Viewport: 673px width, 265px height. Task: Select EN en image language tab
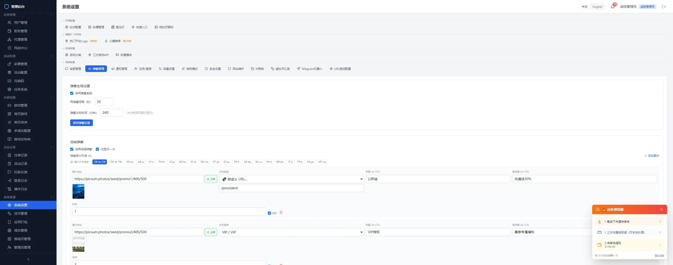[130, 162]
